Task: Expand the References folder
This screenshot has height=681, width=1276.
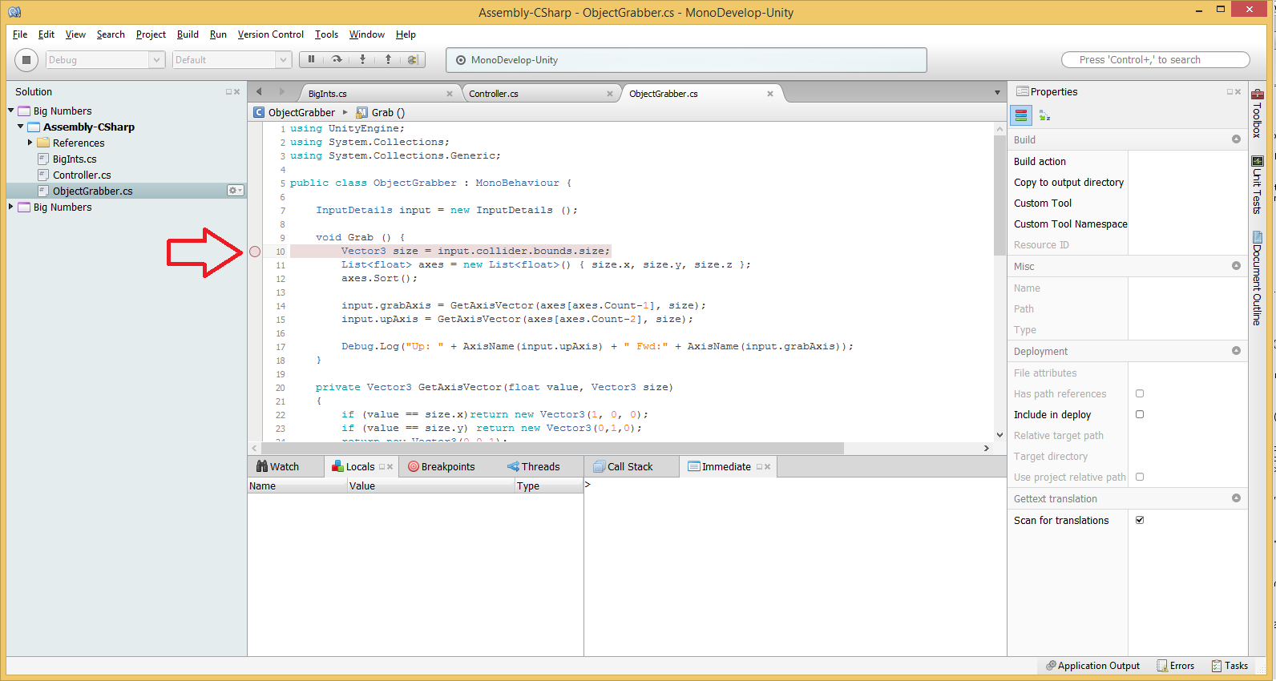Action: coord(30,143)
